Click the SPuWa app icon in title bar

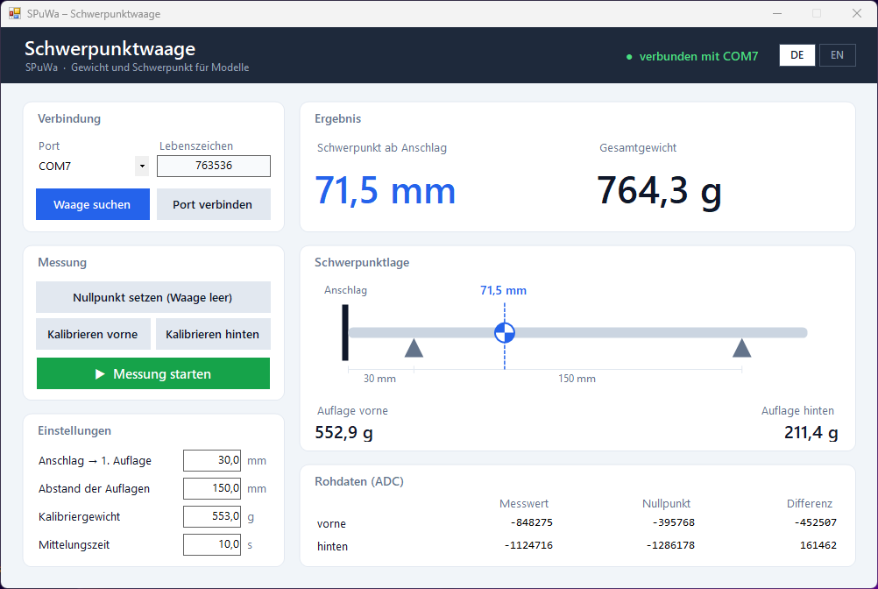pos(15,13)
